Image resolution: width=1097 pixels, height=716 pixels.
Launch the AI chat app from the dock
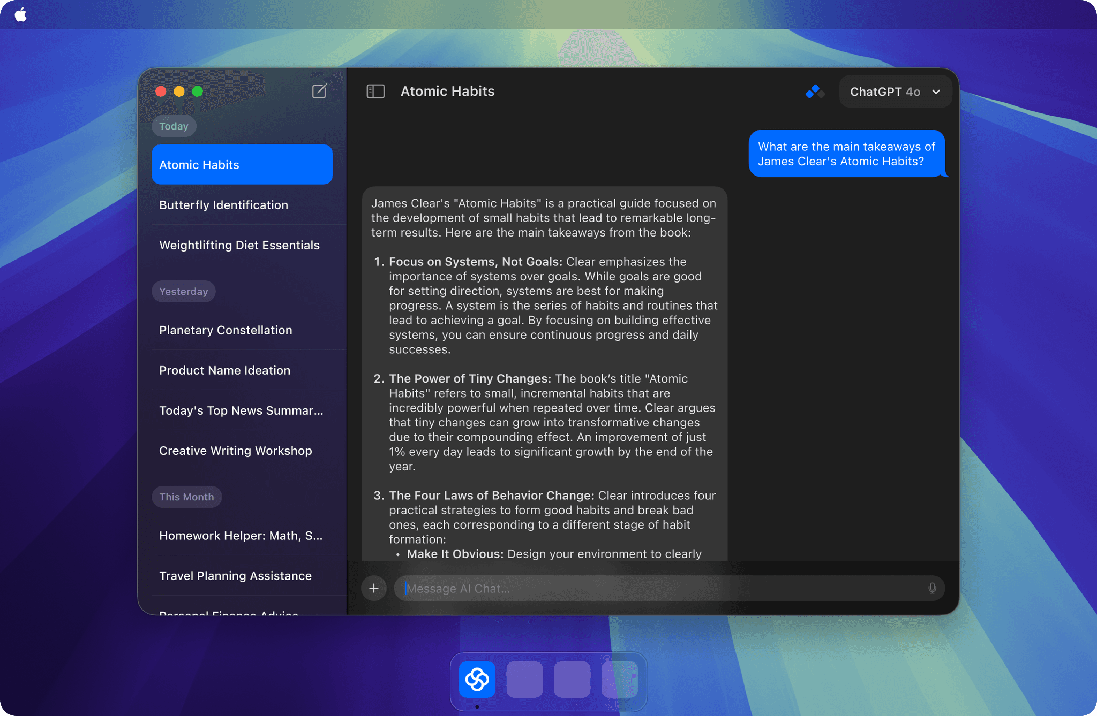coord(477,680)
